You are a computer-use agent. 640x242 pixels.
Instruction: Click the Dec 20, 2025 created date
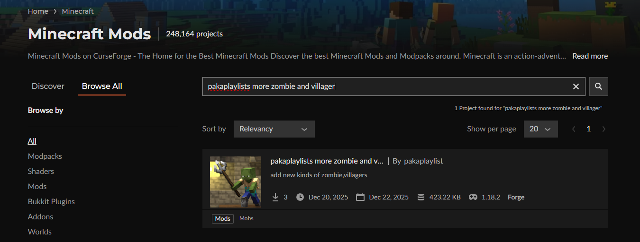click(329, 197)
